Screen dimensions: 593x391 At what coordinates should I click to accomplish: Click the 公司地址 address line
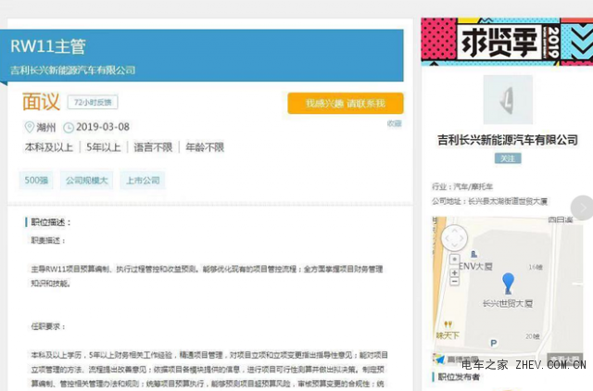coord(490,202)
